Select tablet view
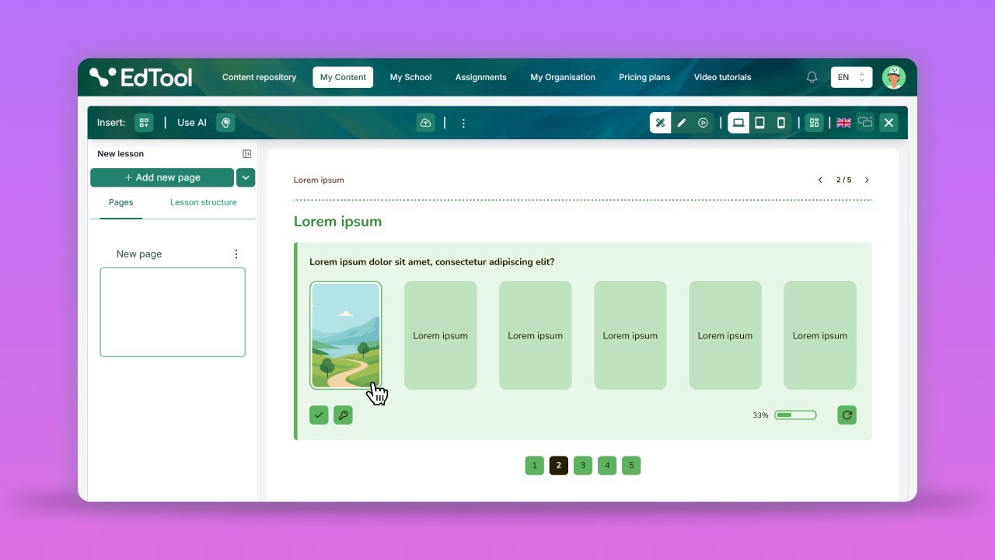This screenshot has width=995, height=560. click(760, 123)
